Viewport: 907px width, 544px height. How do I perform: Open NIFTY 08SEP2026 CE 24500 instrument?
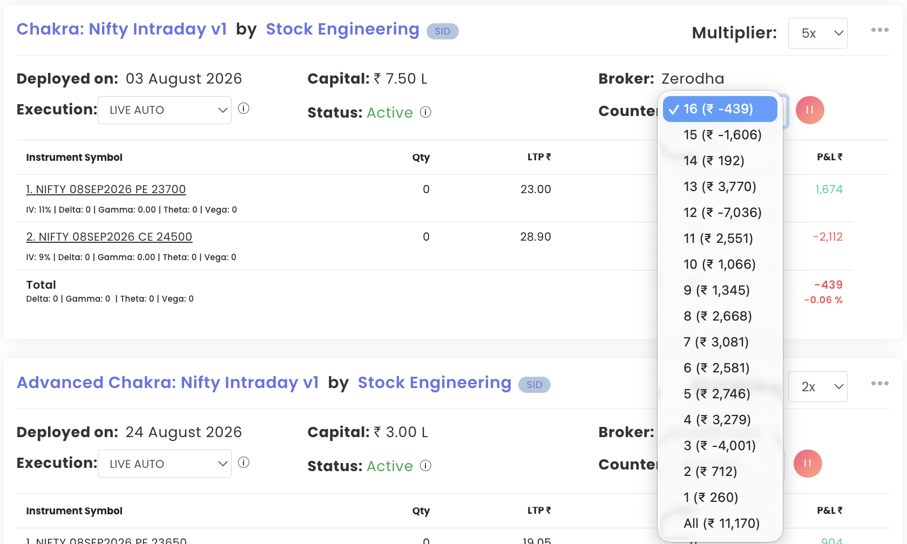pos(109,237)
